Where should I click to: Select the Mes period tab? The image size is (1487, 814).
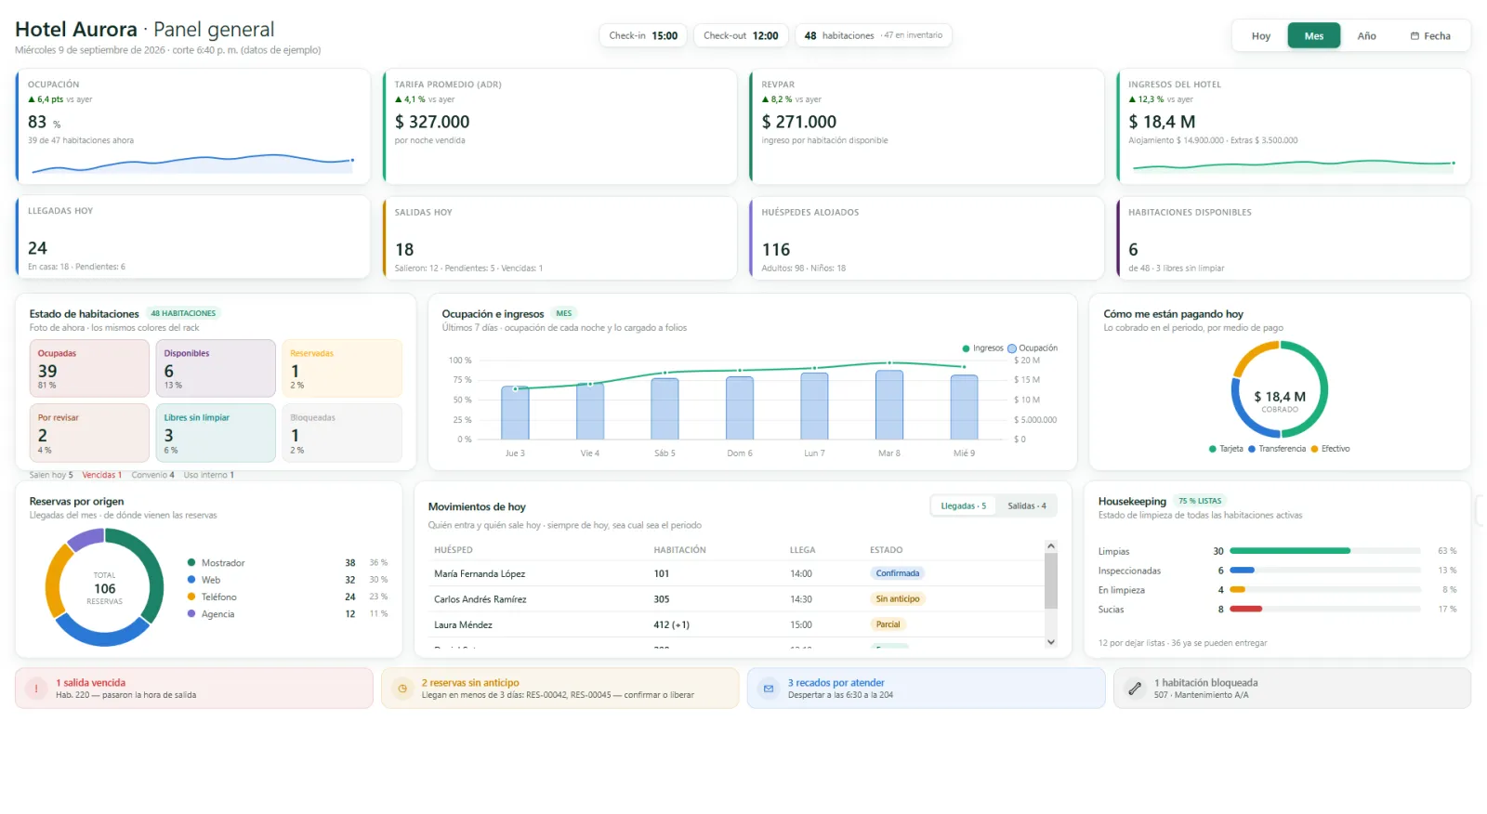click(1314, 36)
